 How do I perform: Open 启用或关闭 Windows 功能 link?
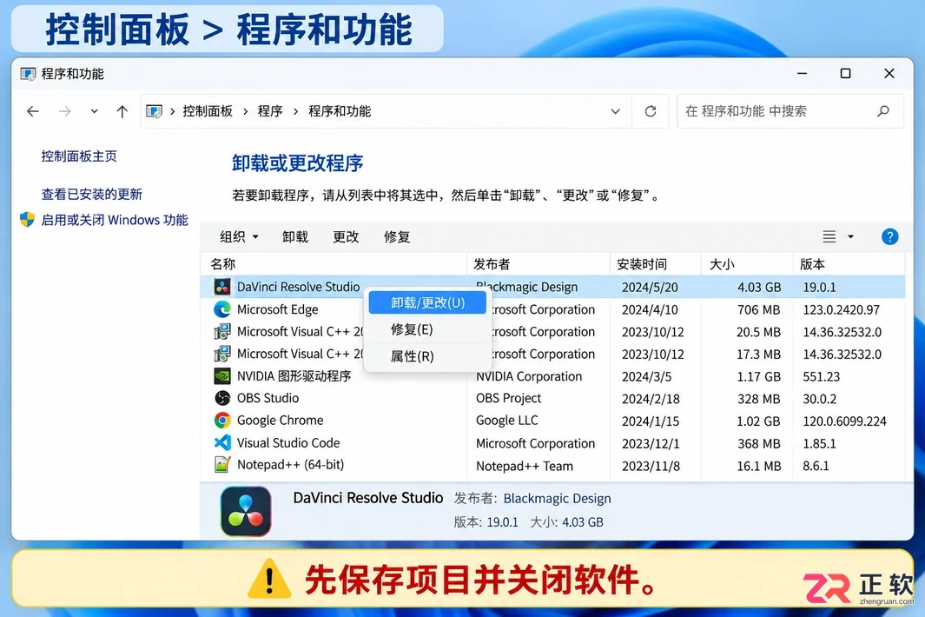(115, 220)
